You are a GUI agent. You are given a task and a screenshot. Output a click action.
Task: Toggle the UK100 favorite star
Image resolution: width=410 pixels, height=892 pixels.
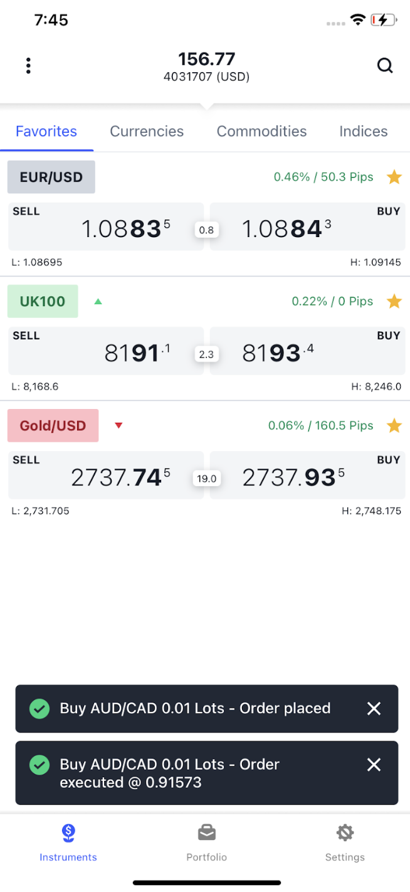(394, 302)
